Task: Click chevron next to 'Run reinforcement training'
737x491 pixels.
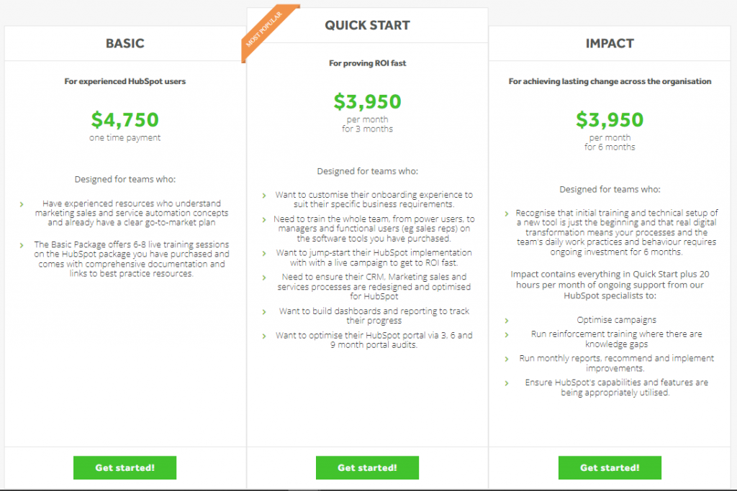Action: click(x=507, y=335)
